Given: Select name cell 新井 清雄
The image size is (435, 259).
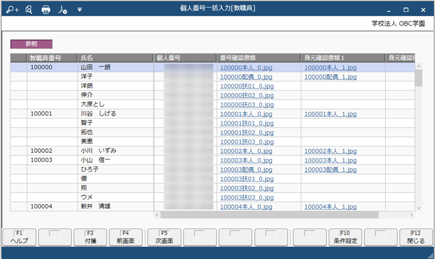Looking at the screenshot, I should (116, 207).
